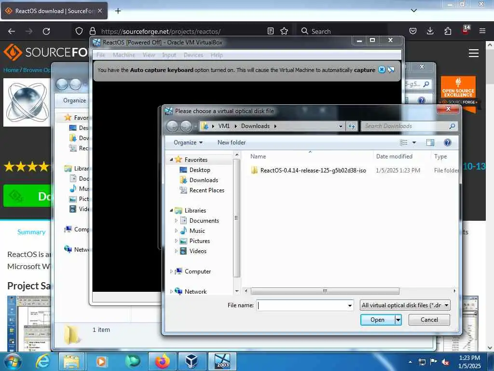This screenshot has height=371, width=494.
Task: Sort files by Name column
Action: click(258, 157)
